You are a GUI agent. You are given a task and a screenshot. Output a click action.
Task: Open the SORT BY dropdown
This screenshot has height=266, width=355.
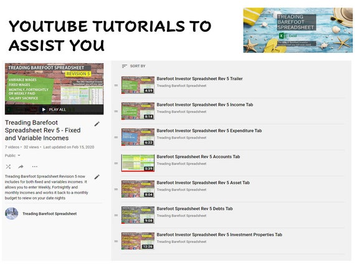[133, 66]
